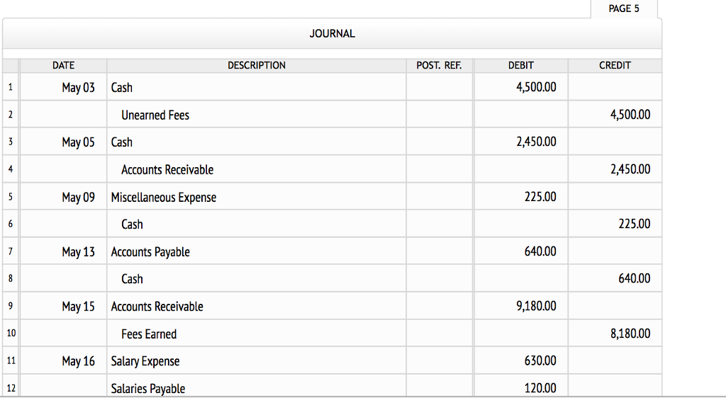Click the post ref cell for Miscellaneous Expense
The height and width of the screenshot is (398, 726).
click(x=439, y=196)
